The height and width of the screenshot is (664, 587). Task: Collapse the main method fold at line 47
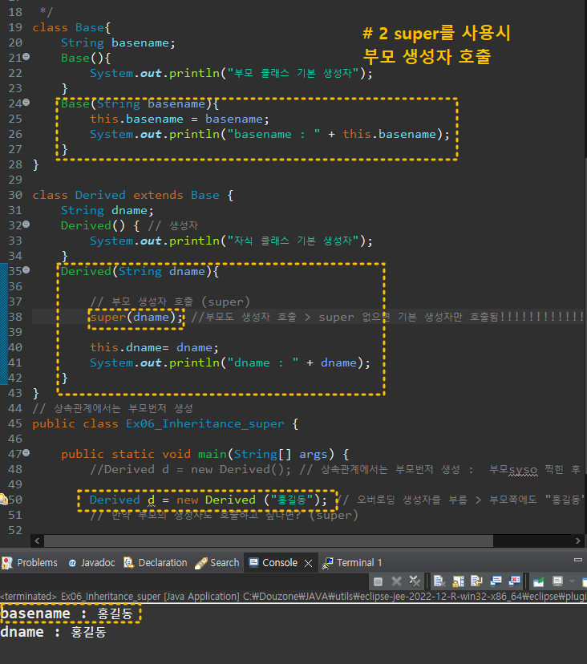(26, 452)
